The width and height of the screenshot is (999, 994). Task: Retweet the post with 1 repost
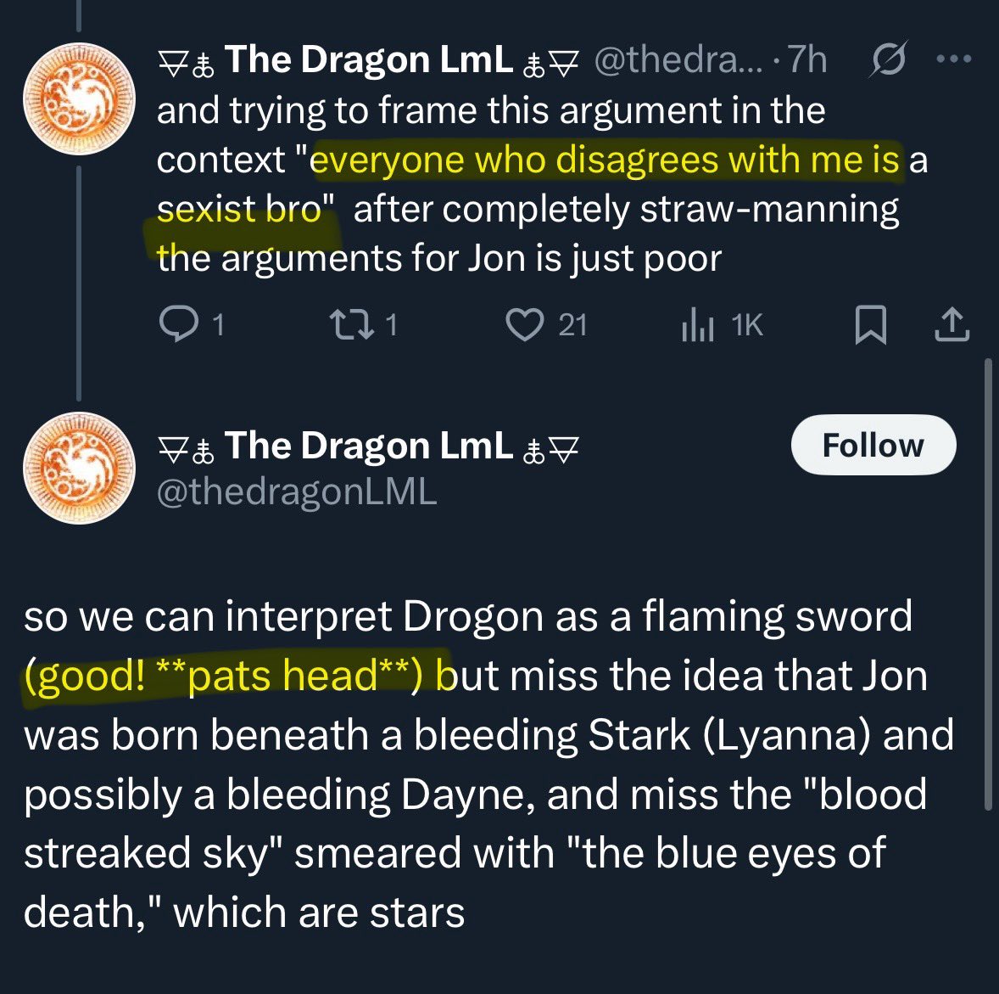coord(363,324)
